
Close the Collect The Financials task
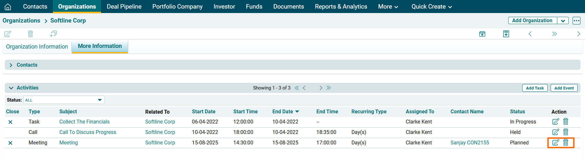[10, 122]
